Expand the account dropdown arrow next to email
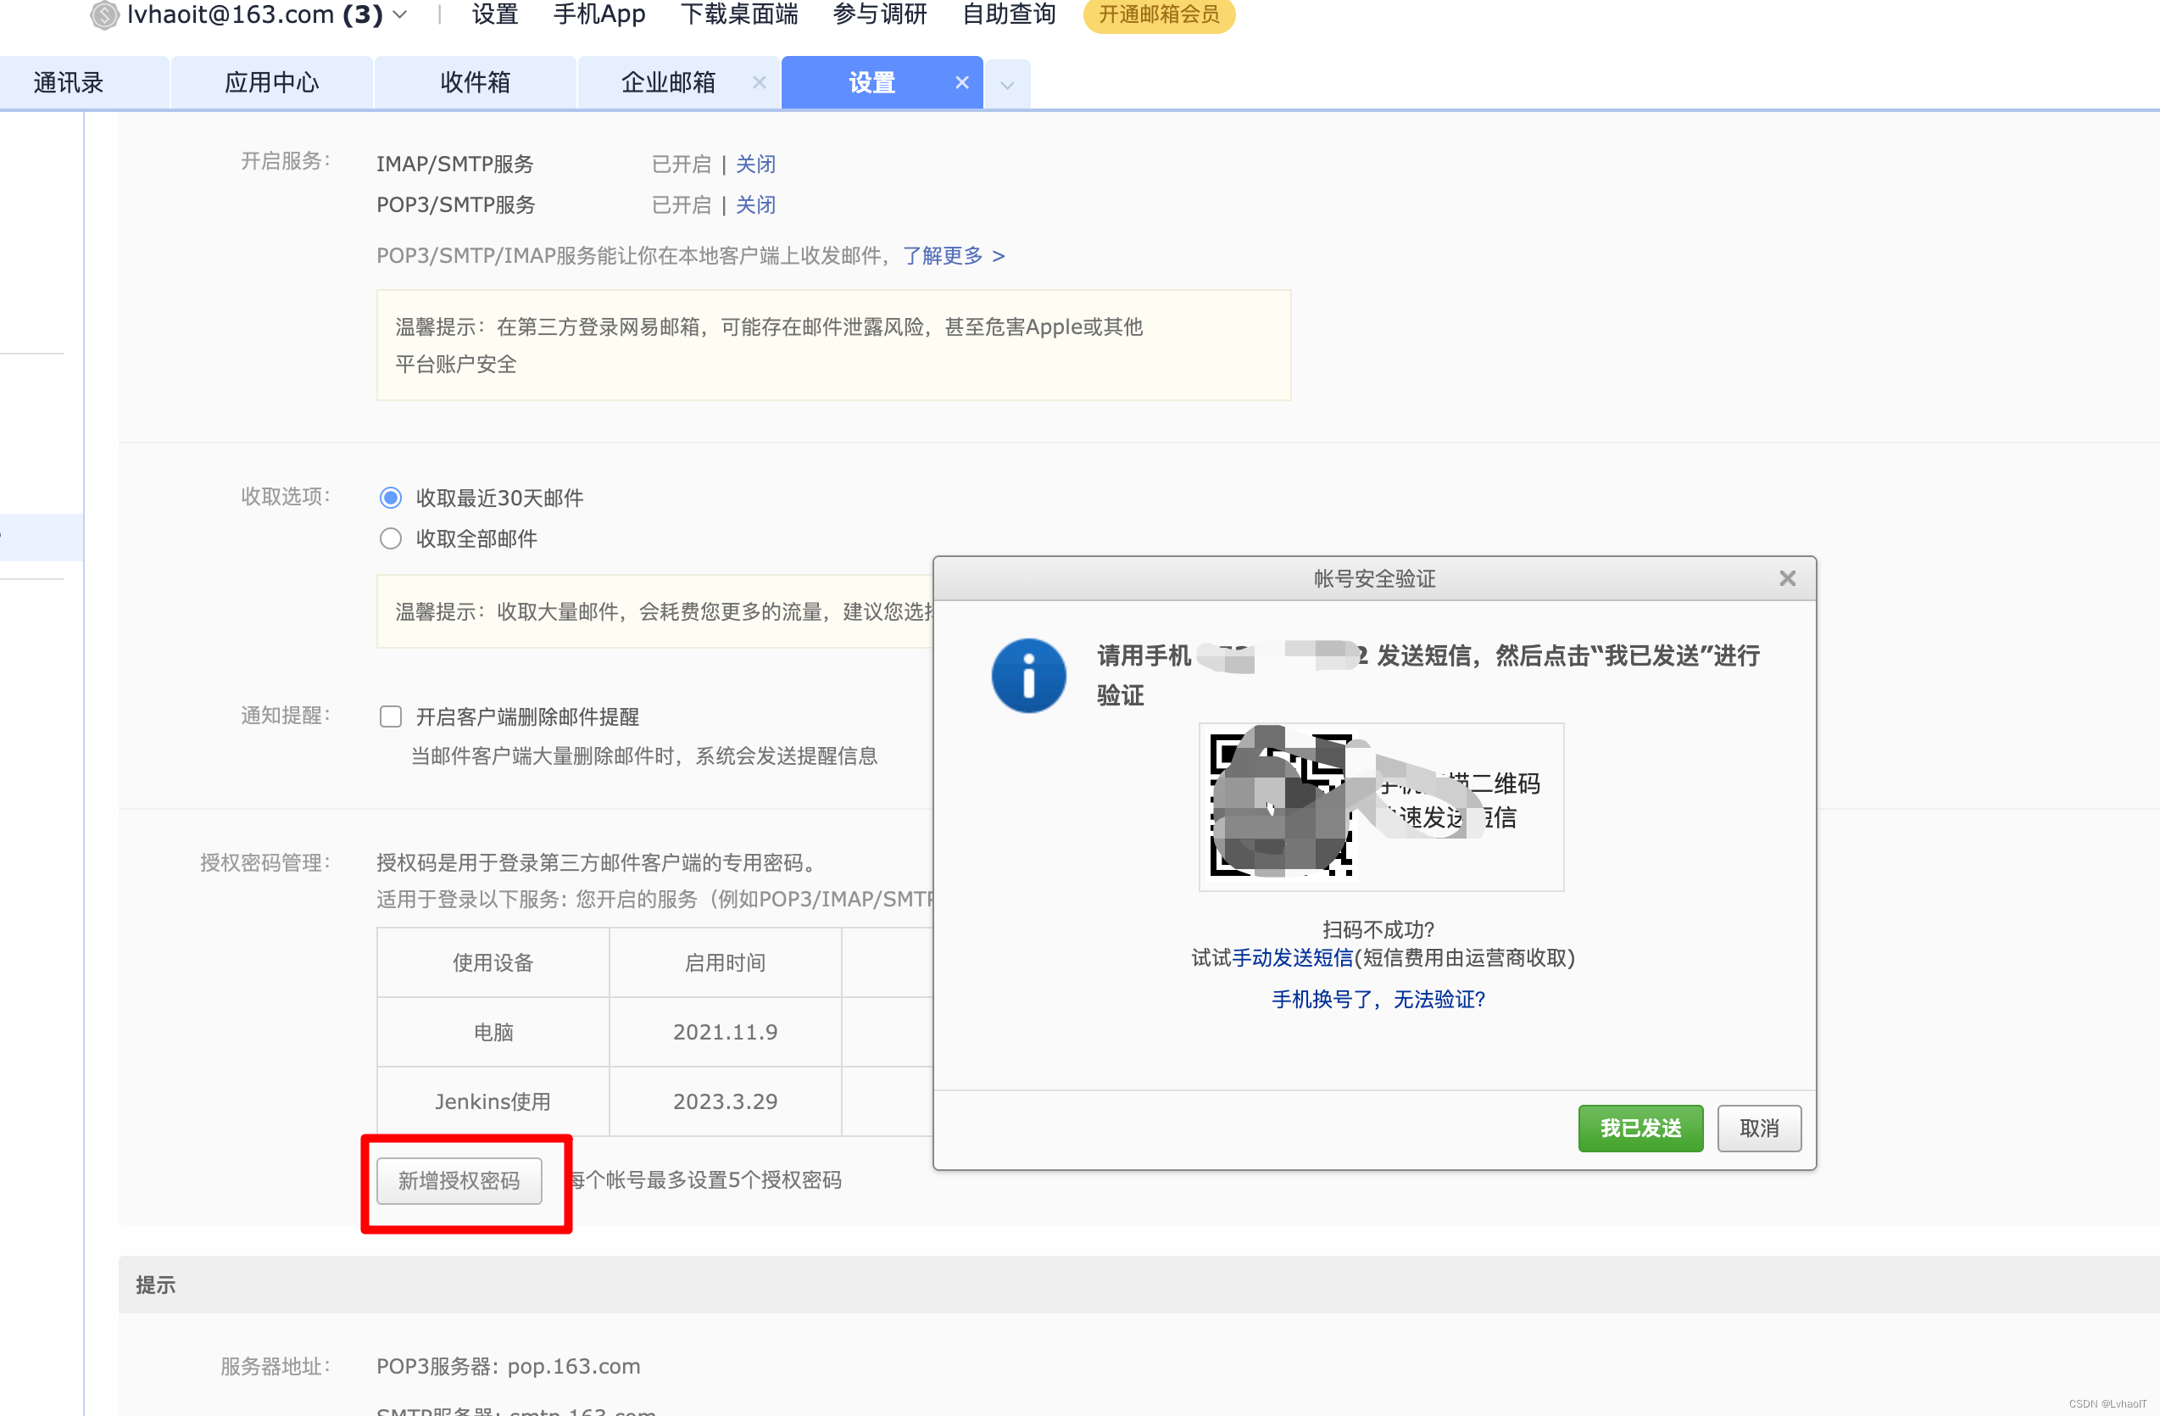 [x=400, y=14]
